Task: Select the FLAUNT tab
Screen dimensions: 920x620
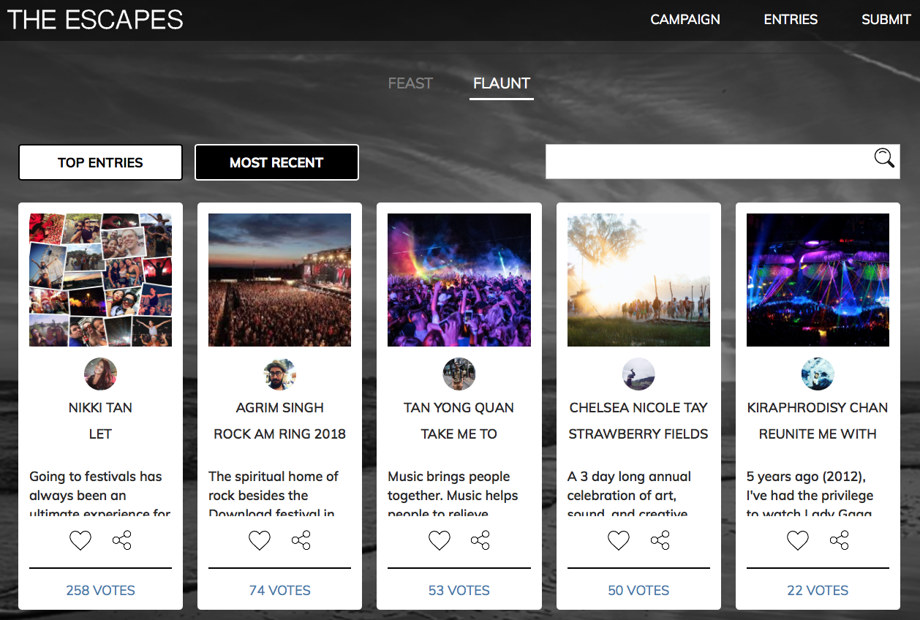Action: point(502,83)
